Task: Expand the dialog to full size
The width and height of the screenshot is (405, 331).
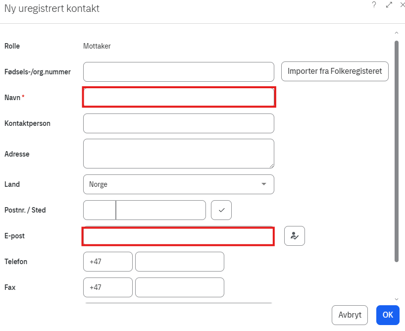Action: [389, 4]
